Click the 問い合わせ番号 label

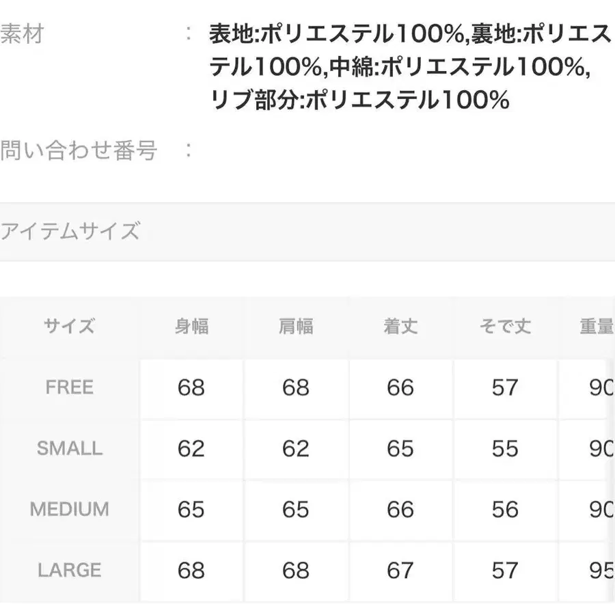click(79, 150)
